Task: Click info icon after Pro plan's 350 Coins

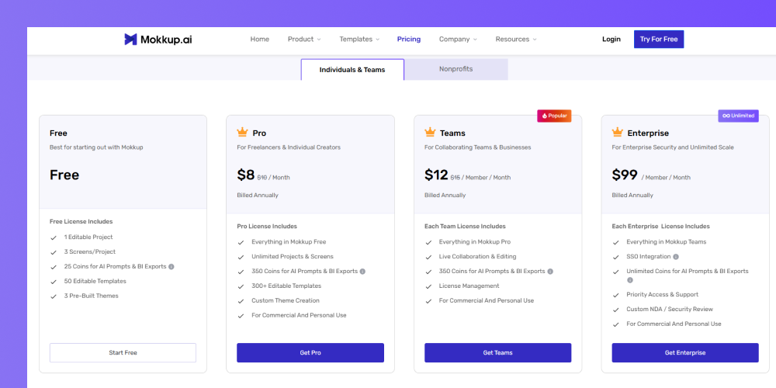Action: 362,271
